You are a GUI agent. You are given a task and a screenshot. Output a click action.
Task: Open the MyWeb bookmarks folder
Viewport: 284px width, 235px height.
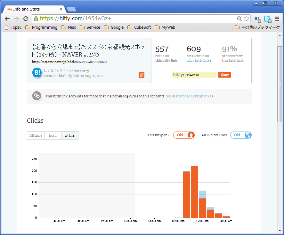pos(165,27)
